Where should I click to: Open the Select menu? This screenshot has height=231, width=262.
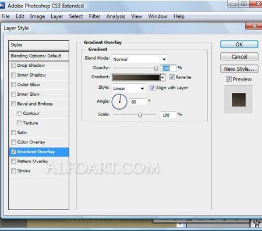click(x=76, y=16)
